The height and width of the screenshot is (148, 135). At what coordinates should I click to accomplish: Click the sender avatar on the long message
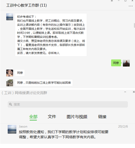pos(10,17)
